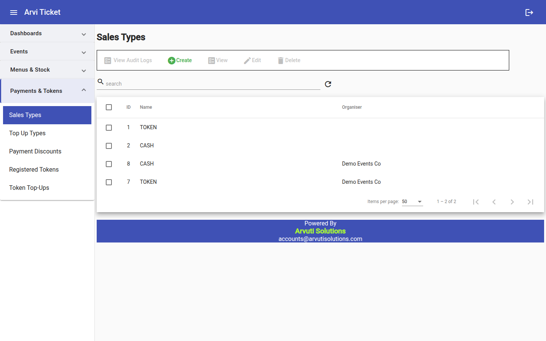Expand the Events menu section
546x341 pixels.
[x=47, y=52]
